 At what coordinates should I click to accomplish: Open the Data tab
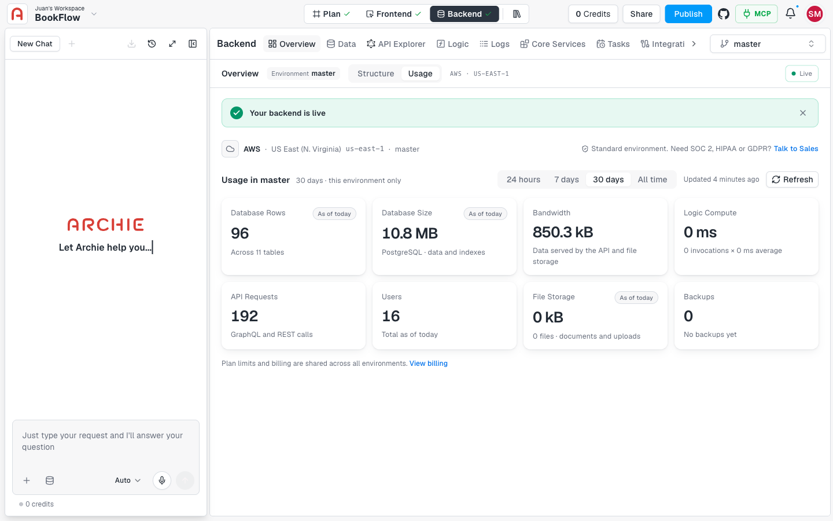point(341,44)
